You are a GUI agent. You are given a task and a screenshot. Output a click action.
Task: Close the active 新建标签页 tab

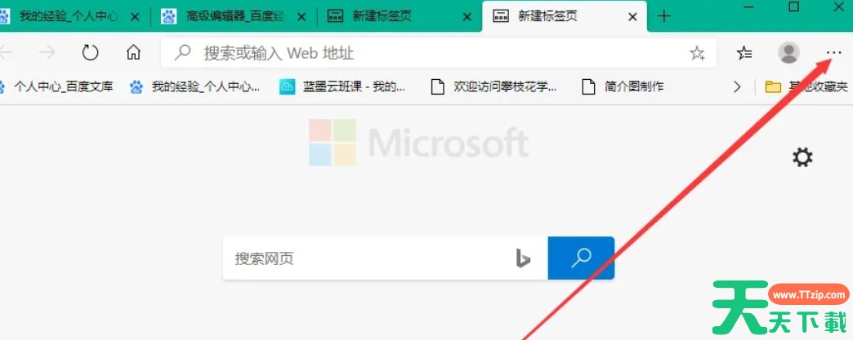tap(632, 17)
